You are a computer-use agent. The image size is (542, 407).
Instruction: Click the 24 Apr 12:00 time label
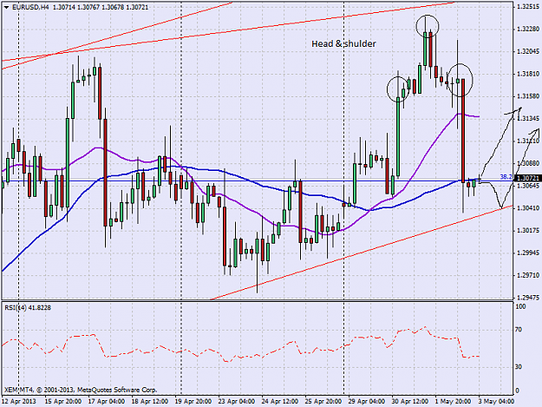[x=279, y=402]
